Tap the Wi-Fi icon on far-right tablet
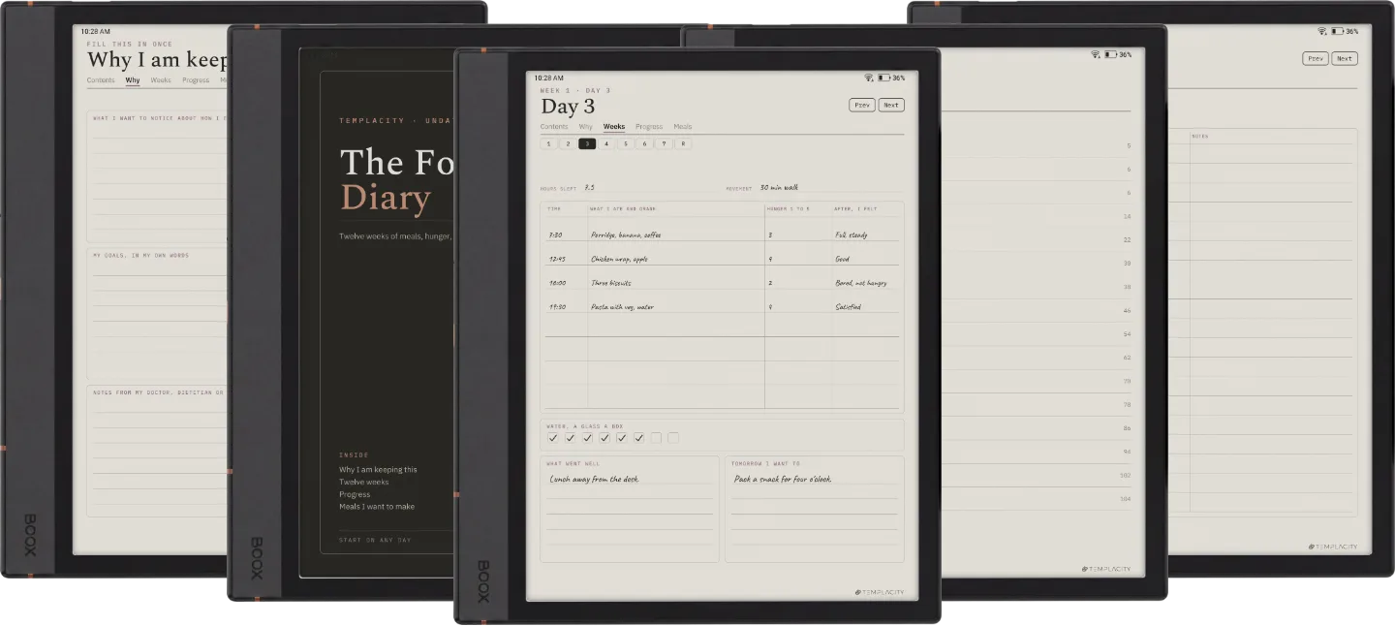Viewport: 1395px width, 626px height. coord(1321,31)
